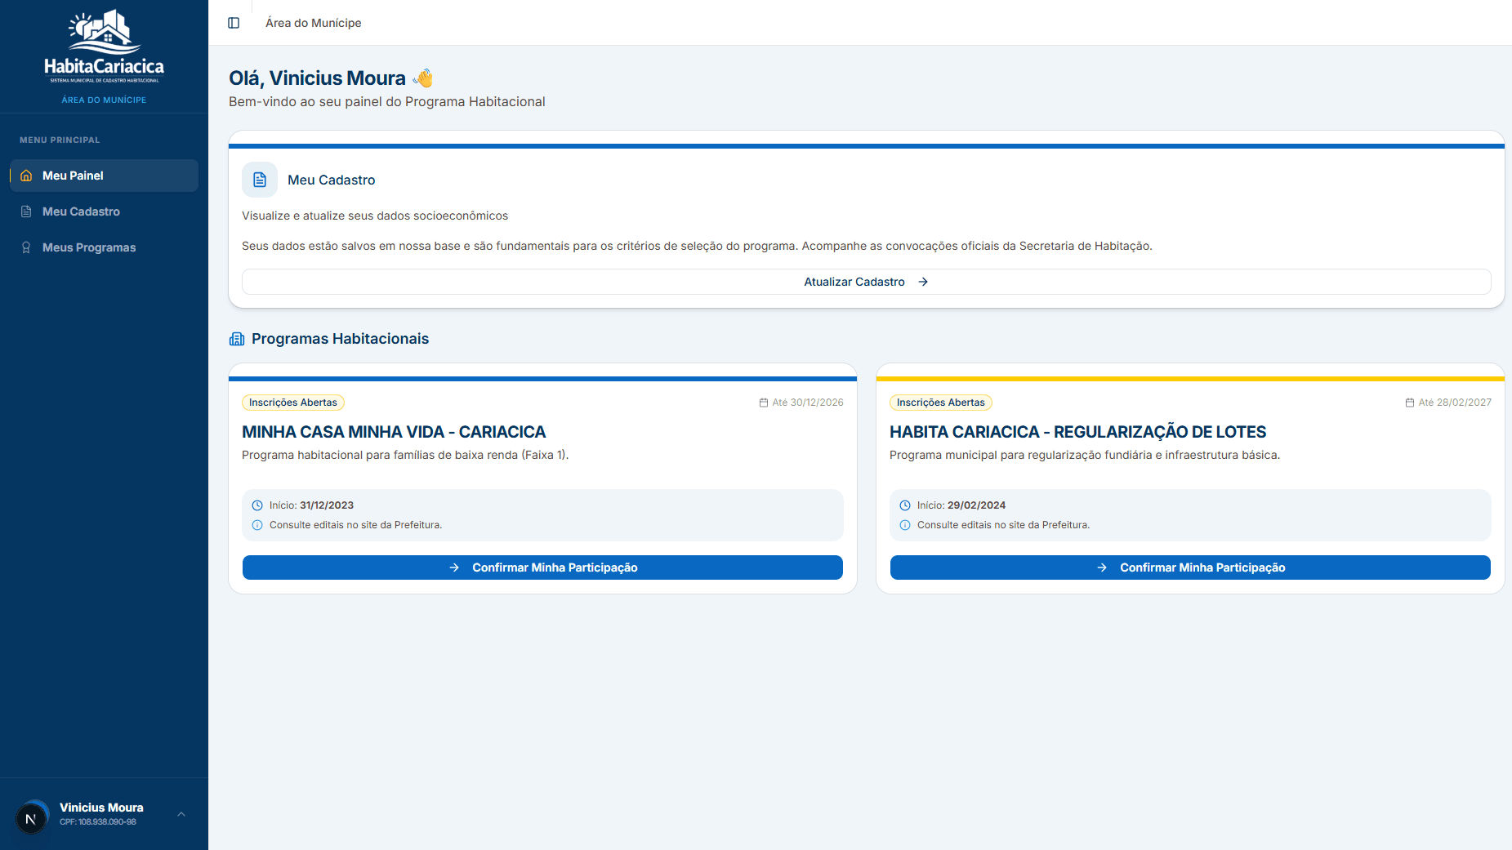Click the Vinicius Moura name in sidebar footer
The height and width of the screenshot is (850, 1512).
click(x=101, y=808)
